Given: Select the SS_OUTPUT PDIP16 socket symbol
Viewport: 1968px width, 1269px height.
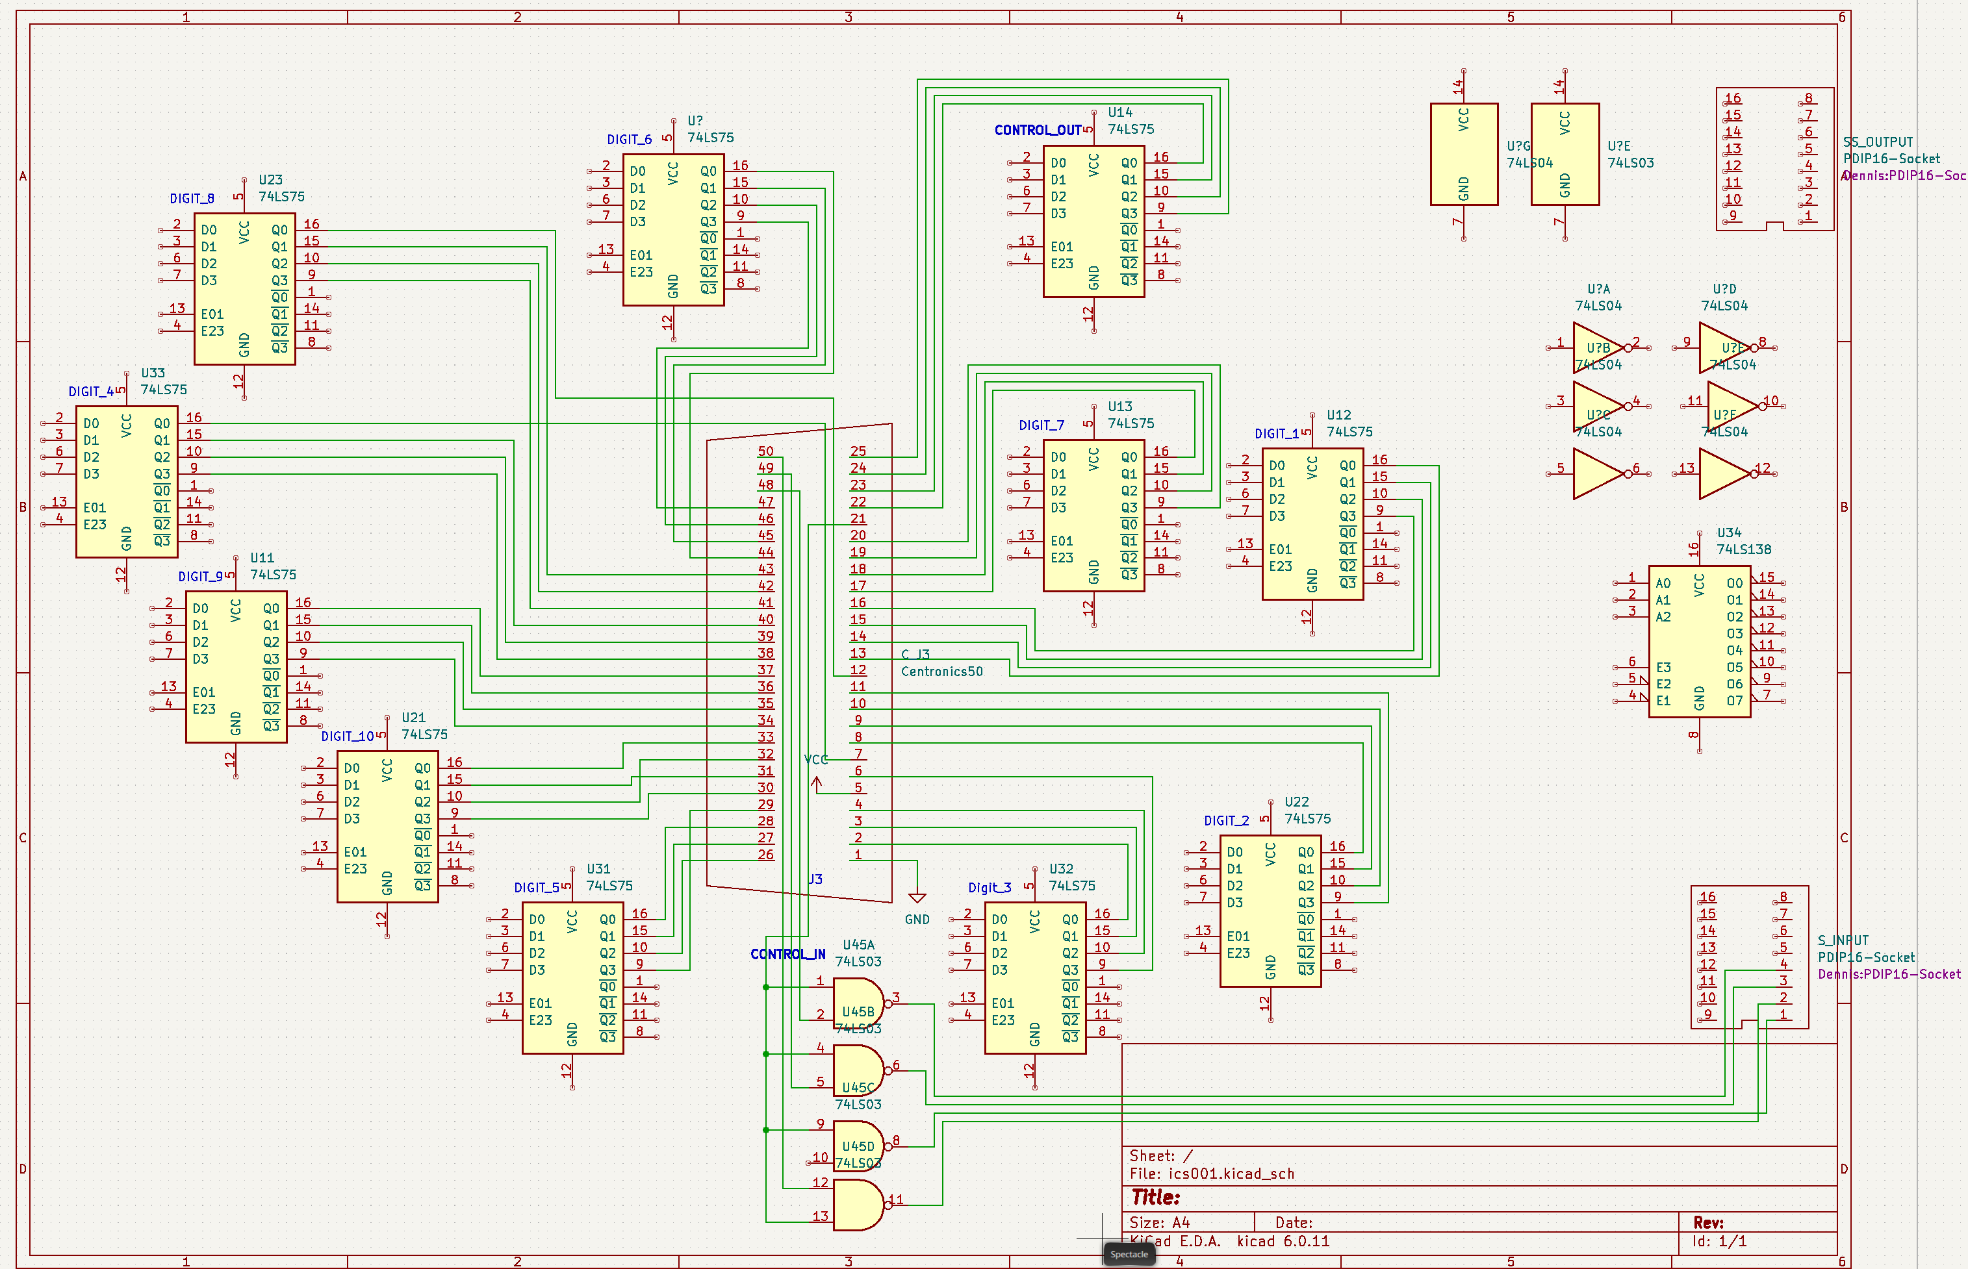Looking at the screenshot, I should (1774, 159).
